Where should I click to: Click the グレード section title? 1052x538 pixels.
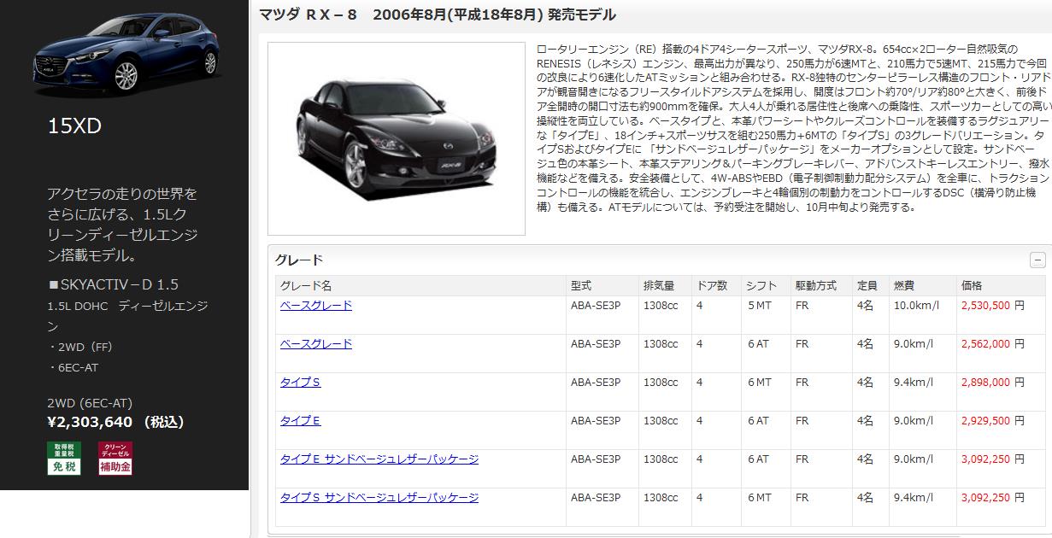(299, 260)
